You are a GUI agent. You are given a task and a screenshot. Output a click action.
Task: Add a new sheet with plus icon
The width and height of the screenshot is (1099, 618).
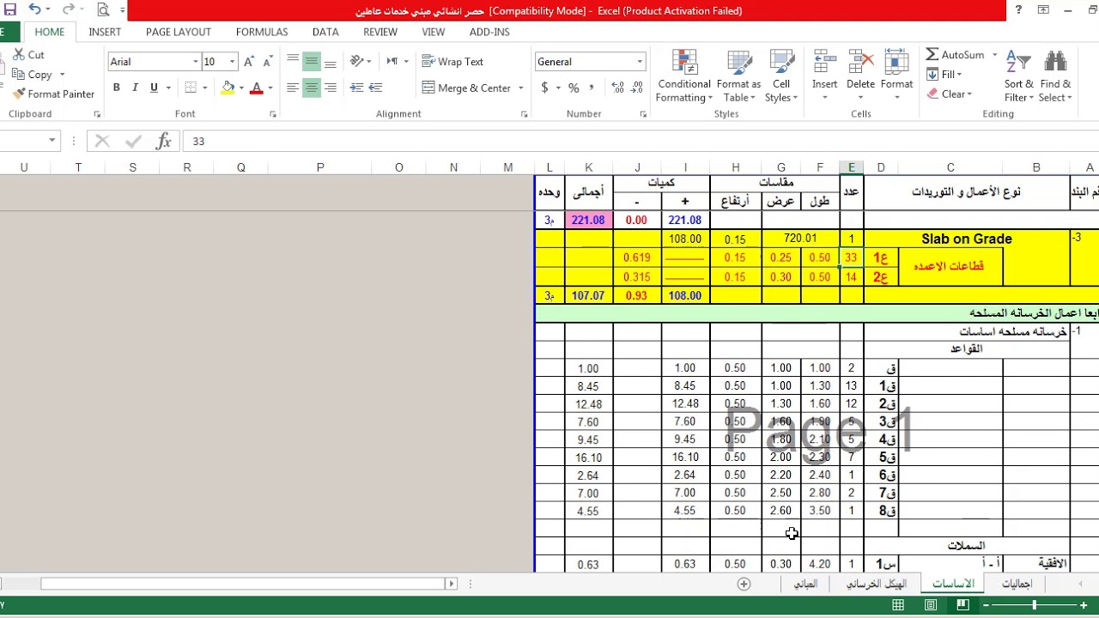tap(744, 584)
